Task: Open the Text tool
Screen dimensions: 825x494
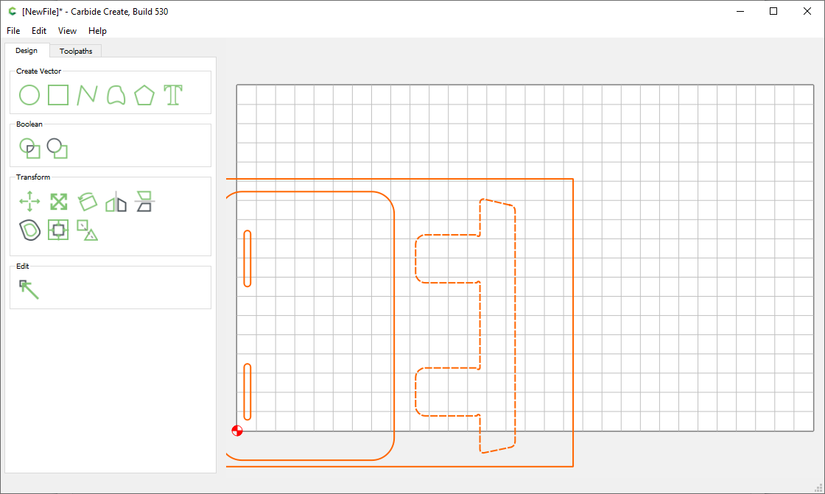Action: click(x=172, y=94)
